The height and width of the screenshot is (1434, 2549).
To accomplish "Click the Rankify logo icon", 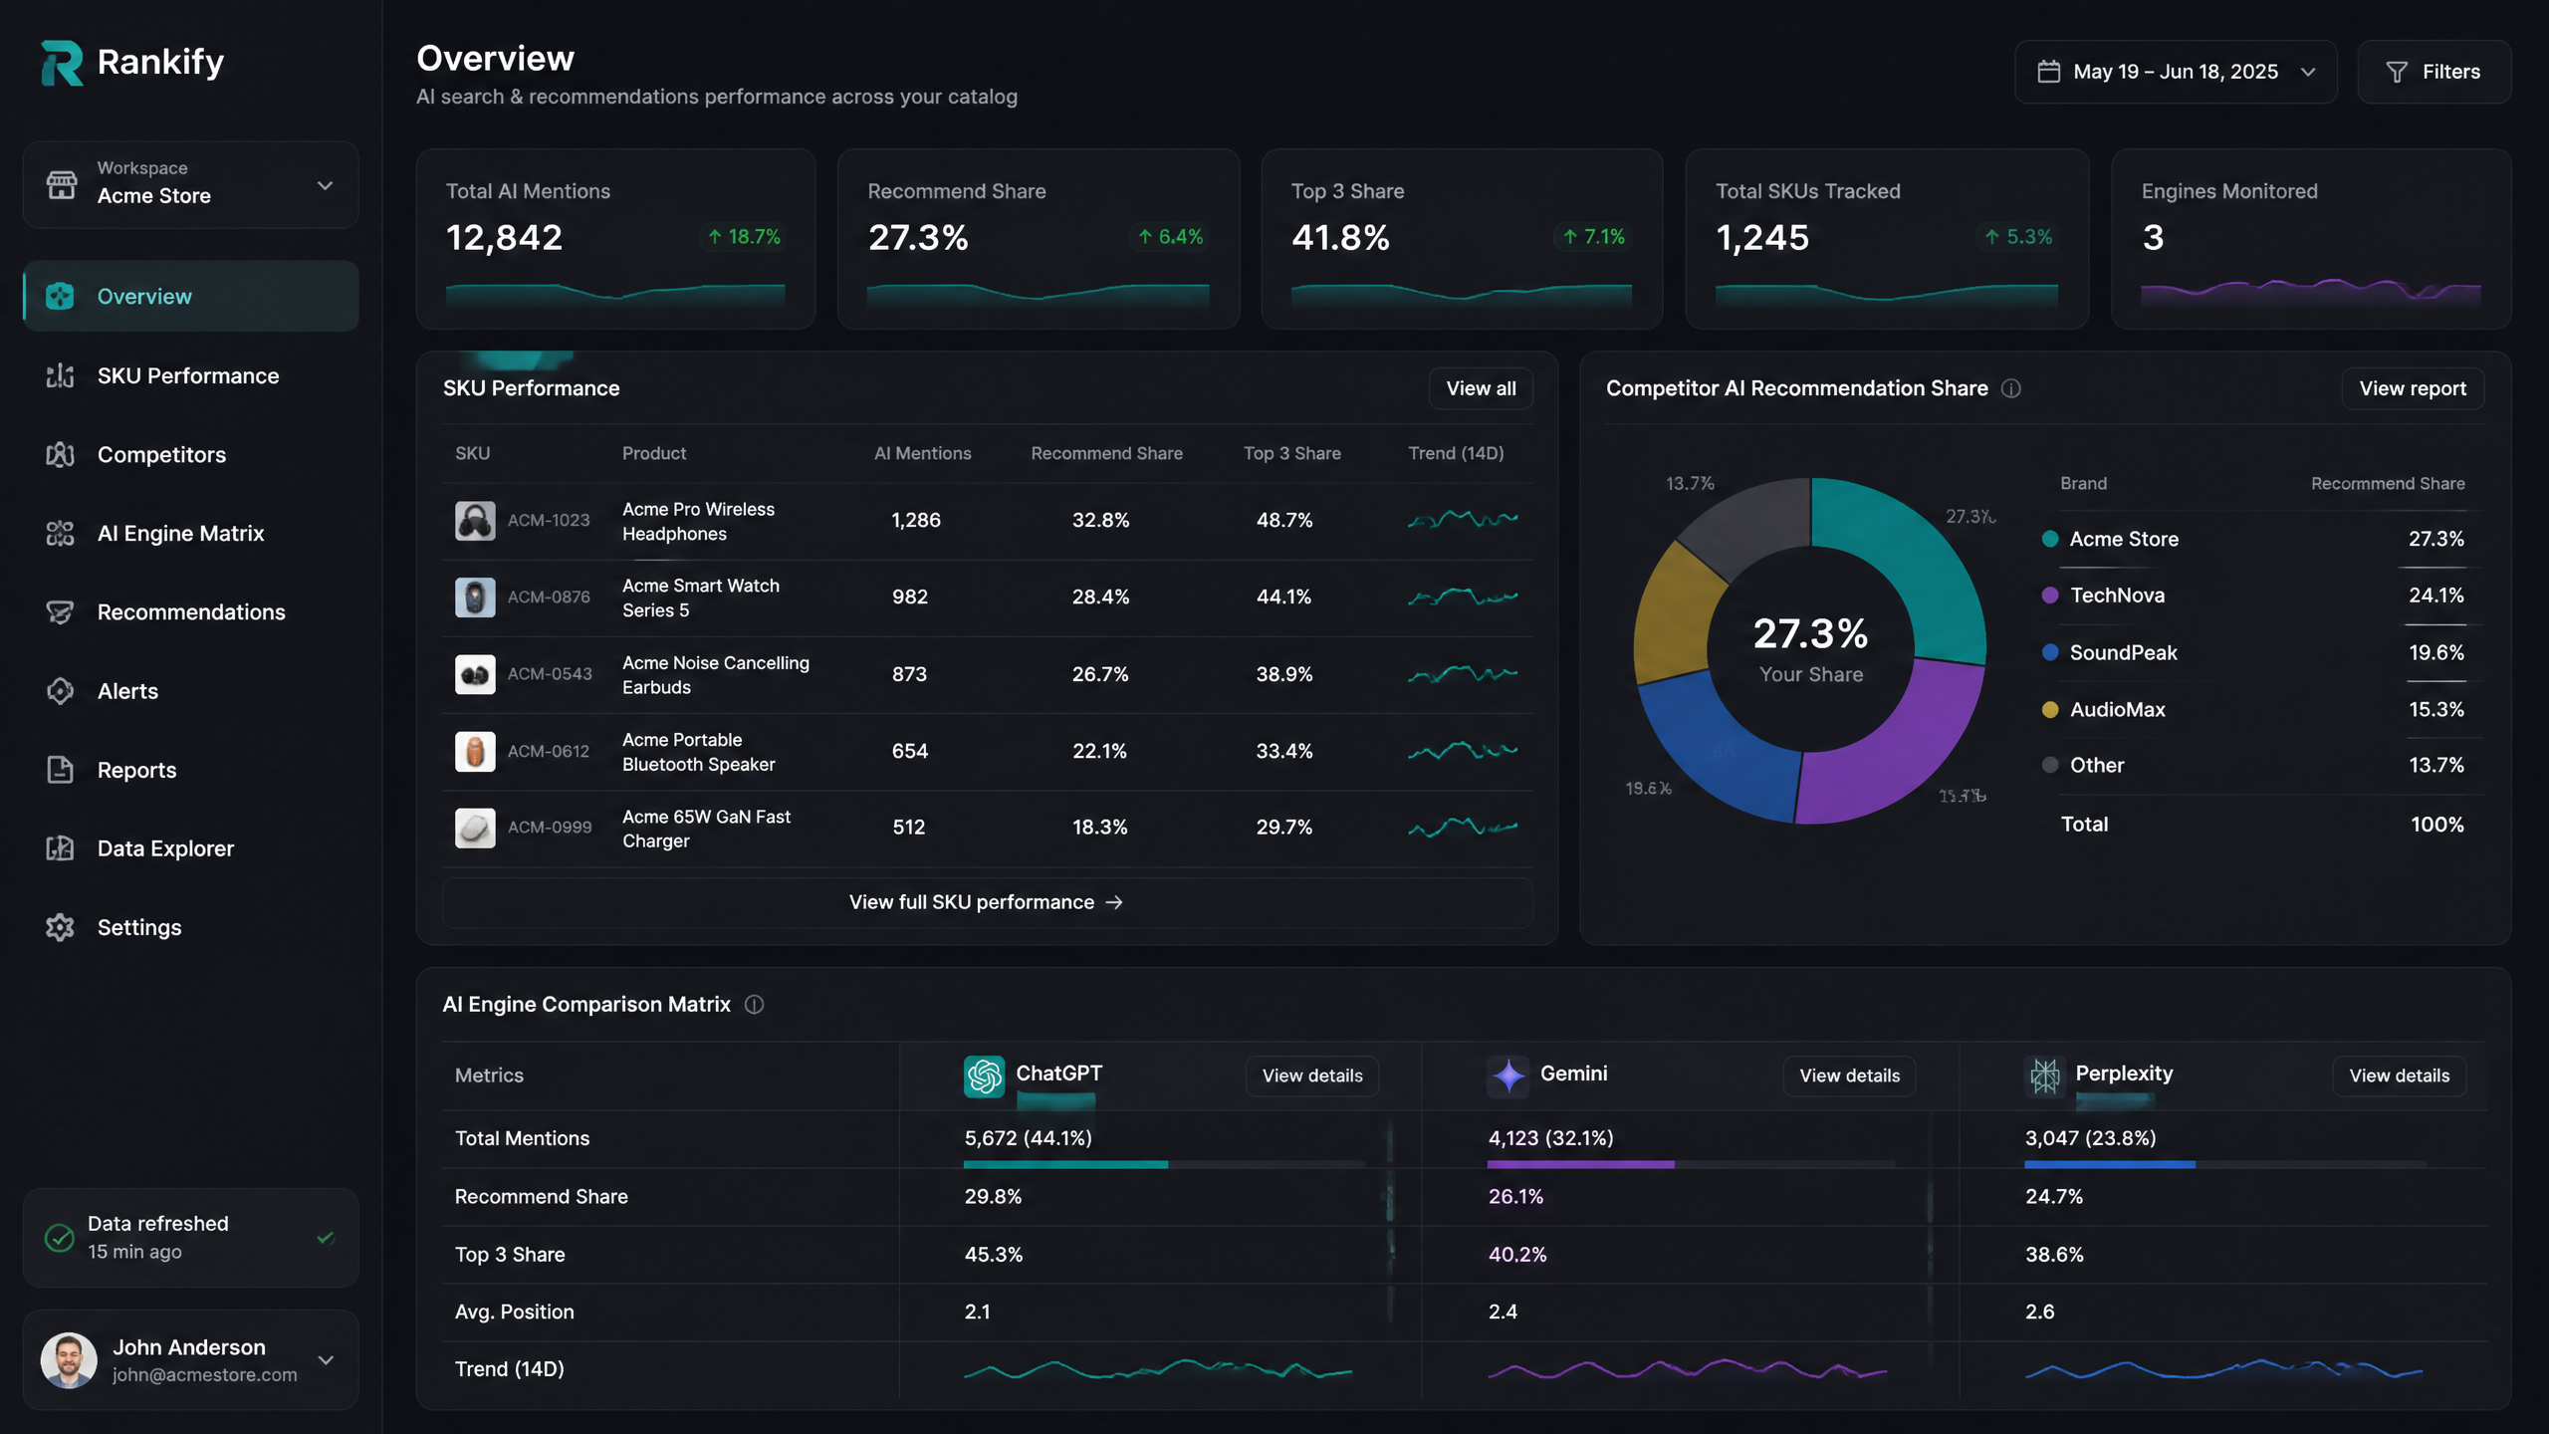I will pos(62,63).
